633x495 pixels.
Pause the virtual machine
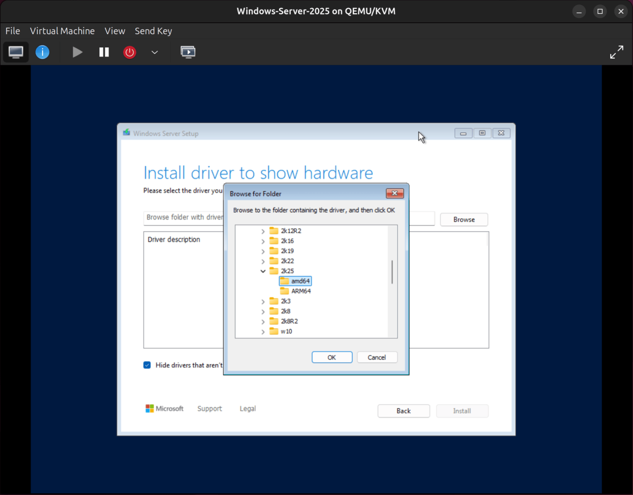[103, 52]
